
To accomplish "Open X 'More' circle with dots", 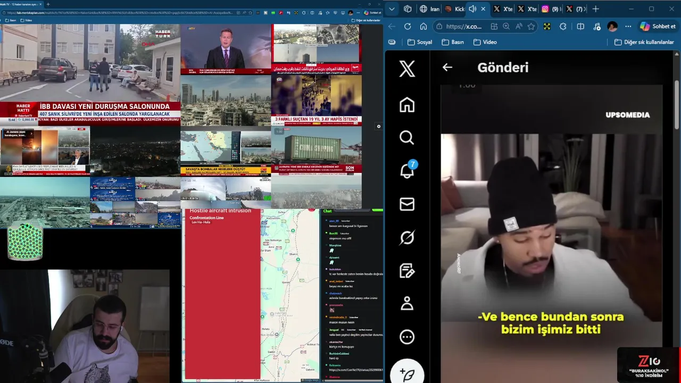I will pyautogui.click(x=407, y=337).
